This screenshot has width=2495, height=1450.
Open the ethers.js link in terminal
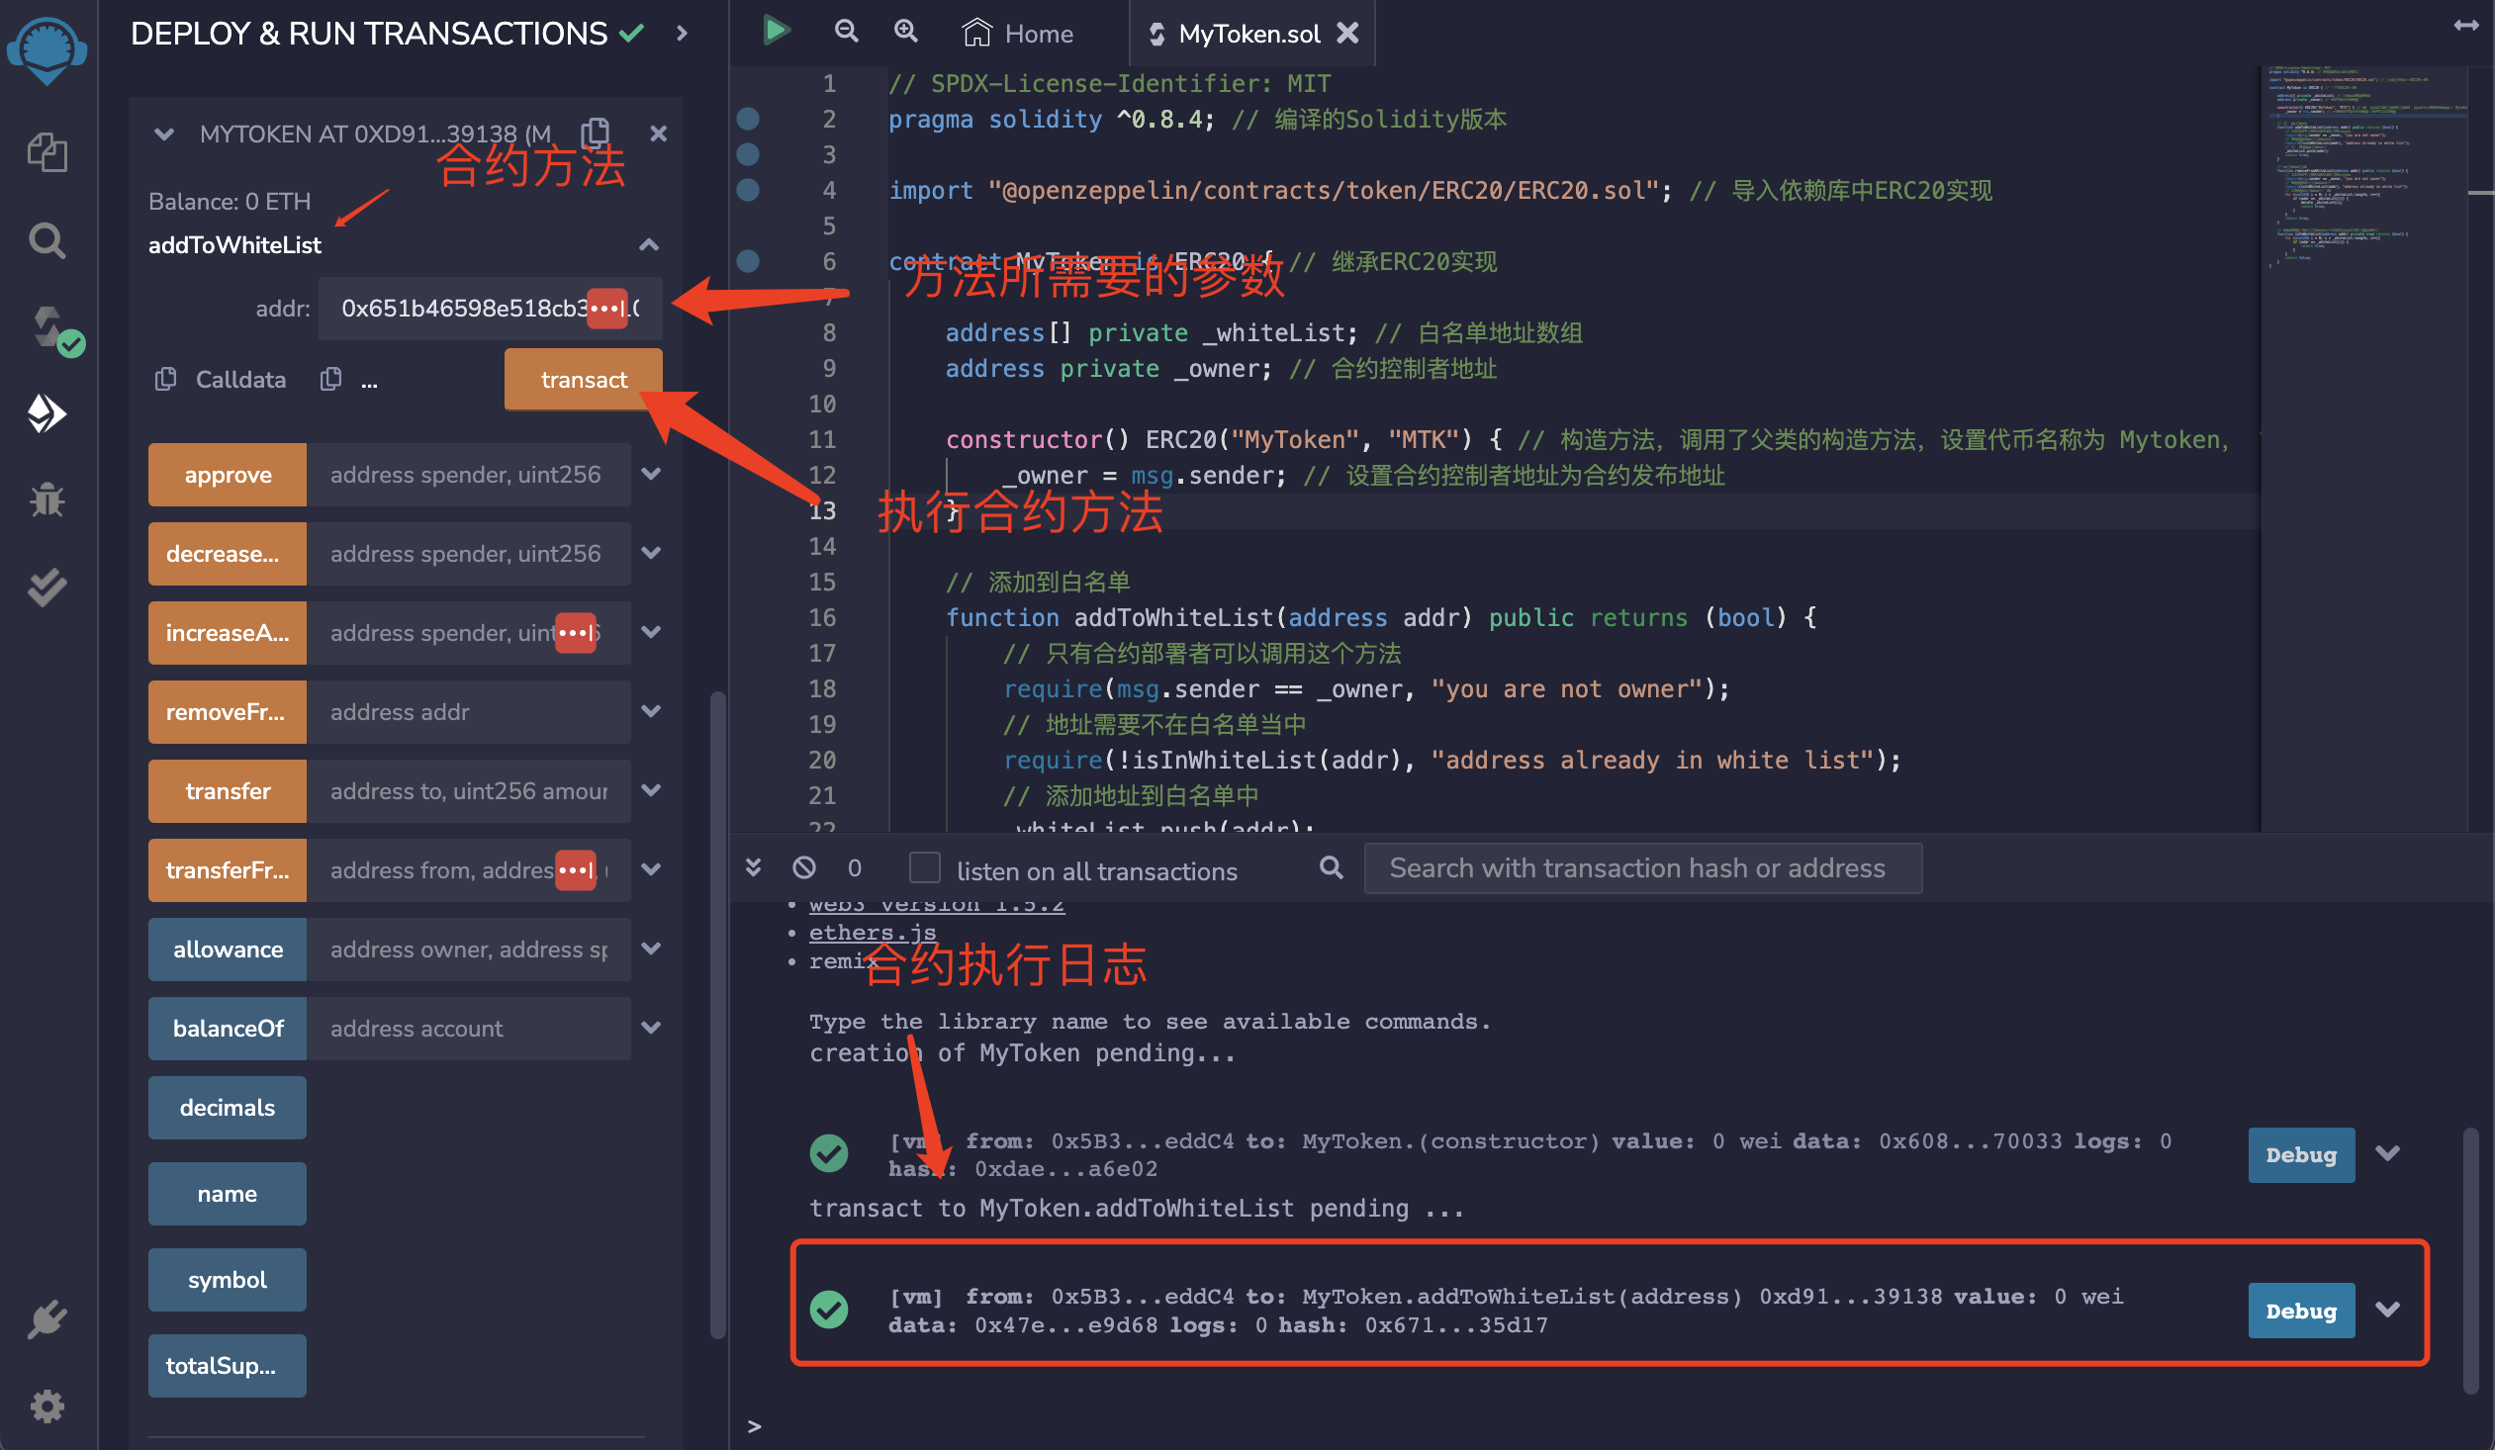(x=872, y=933)
